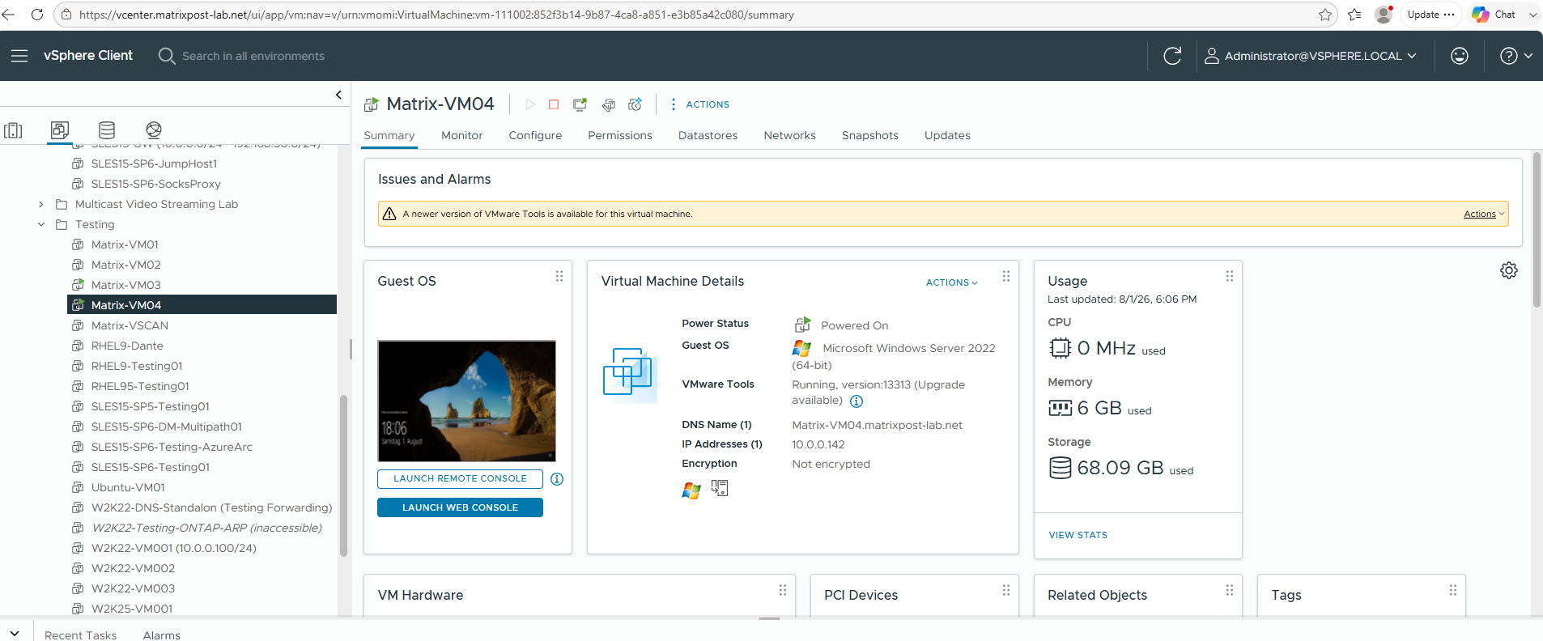Show the Alarms tab
This screenshot has height=641, width=1543.
pyautogui.click(x=162, y=635)
